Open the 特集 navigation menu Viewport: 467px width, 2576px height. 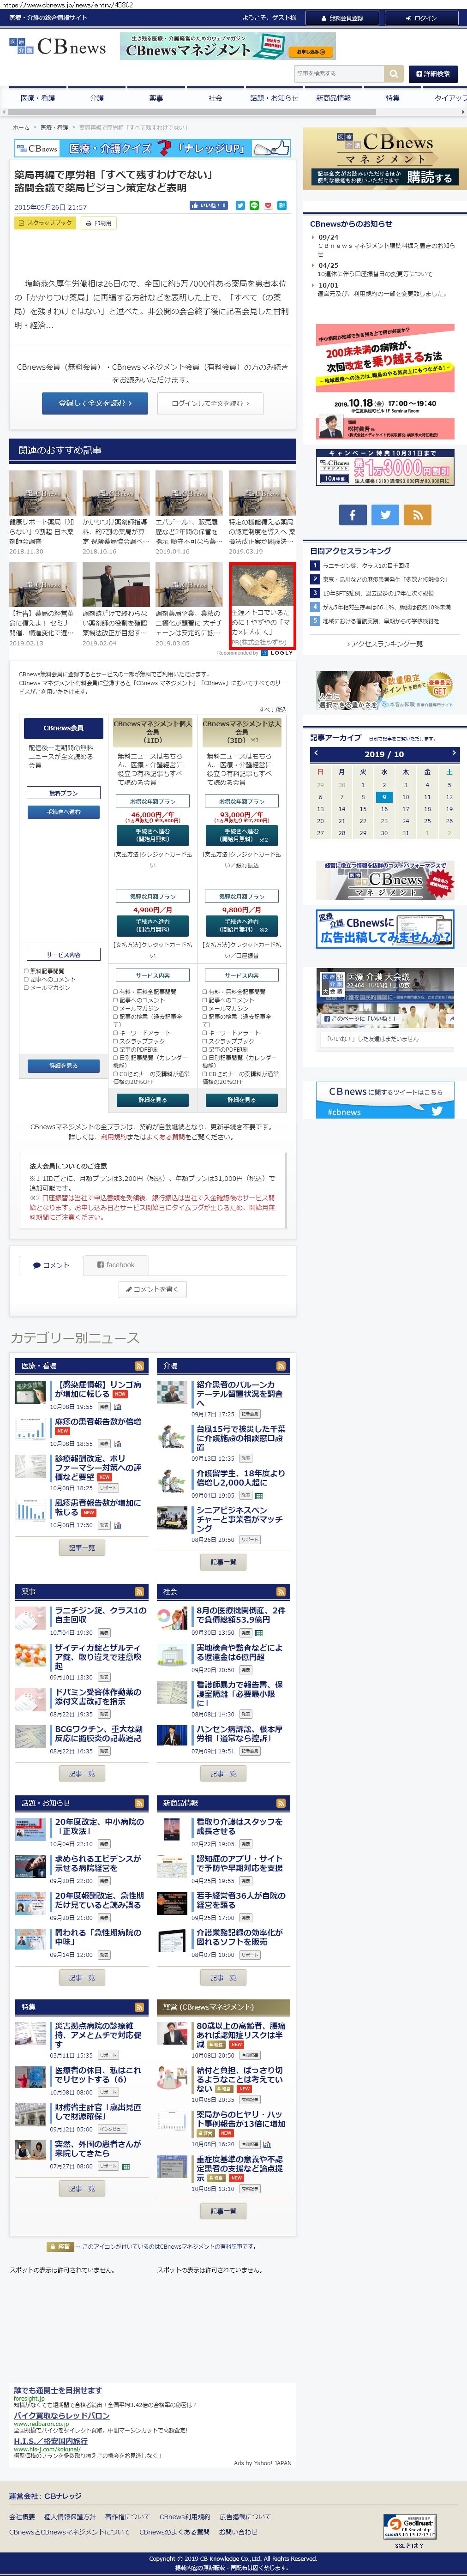[x=393, y=98]
